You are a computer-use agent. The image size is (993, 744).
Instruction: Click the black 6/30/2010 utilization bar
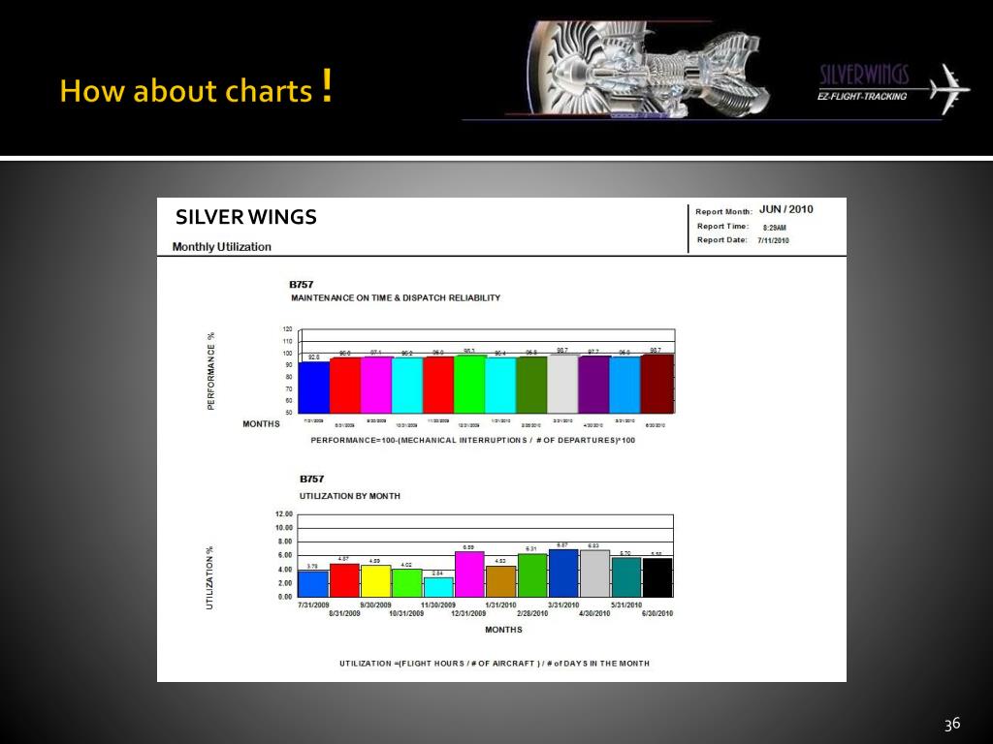[x=657, y=577]
